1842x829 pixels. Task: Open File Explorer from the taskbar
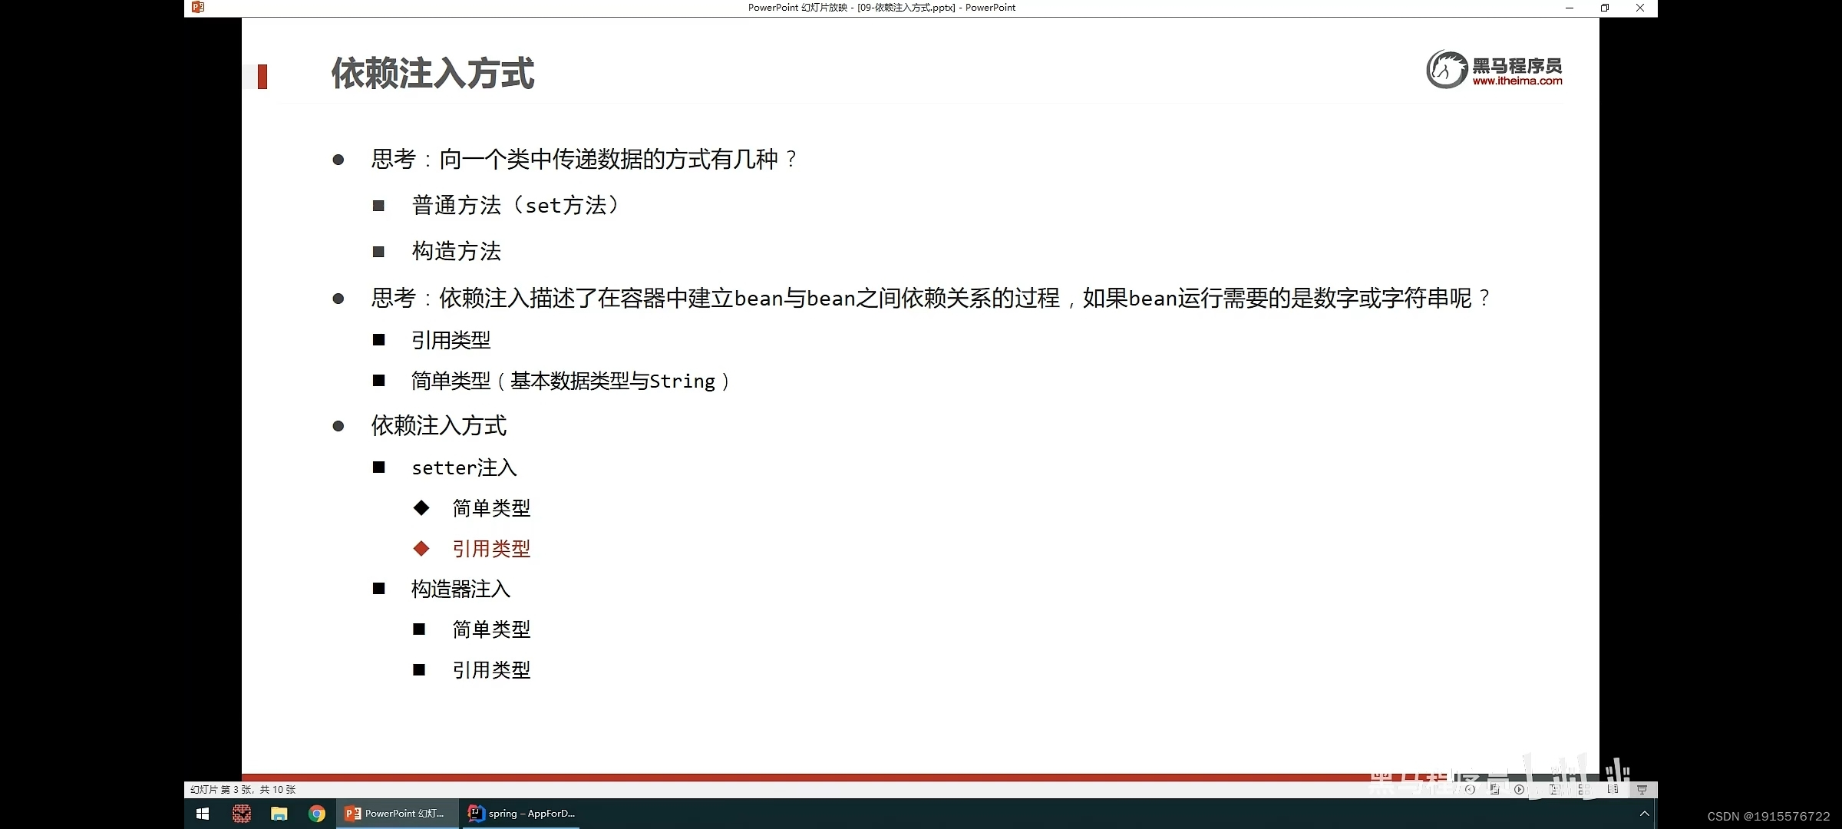[x=279, y=814]
